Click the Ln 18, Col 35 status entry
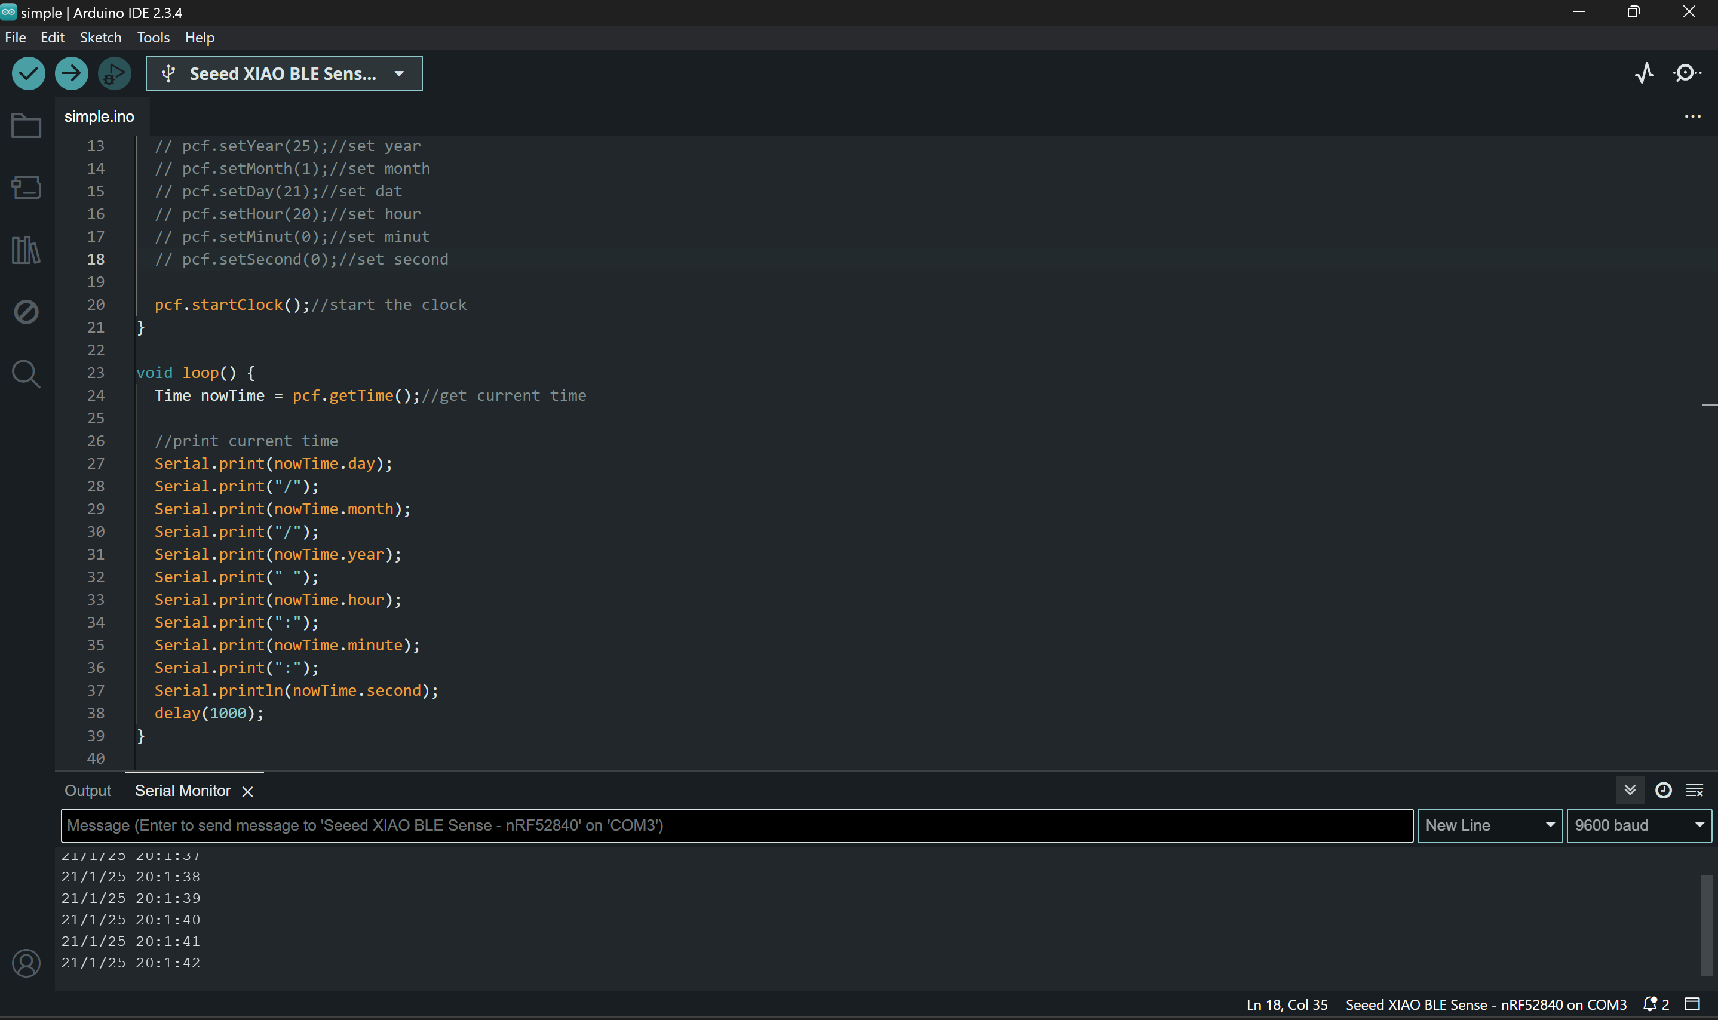Image resolution: width=1718 pixels, height=1020 pixels. click(1287, 1005)
